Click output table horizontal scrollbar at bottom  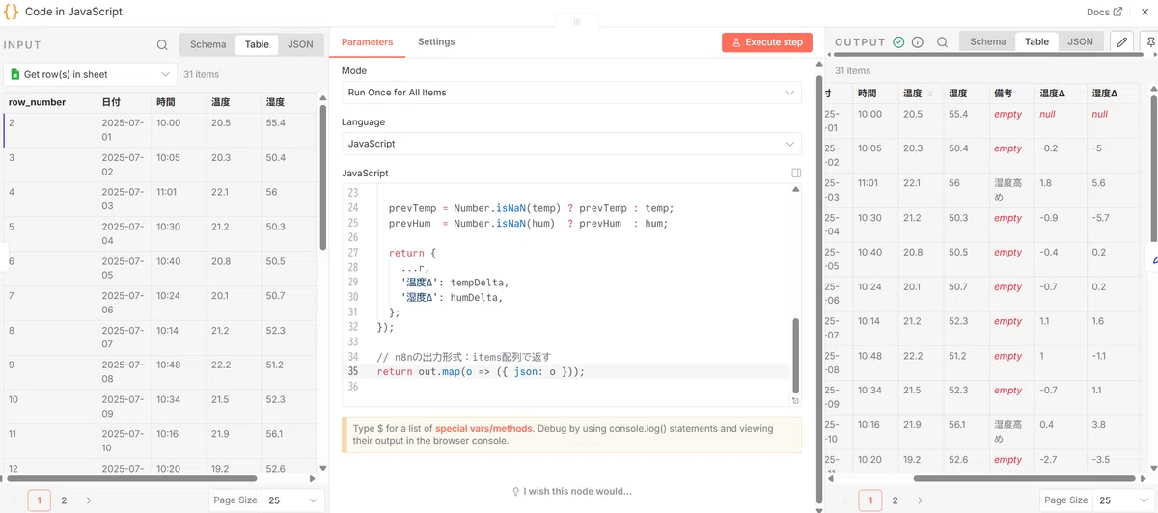point(1026,477)
